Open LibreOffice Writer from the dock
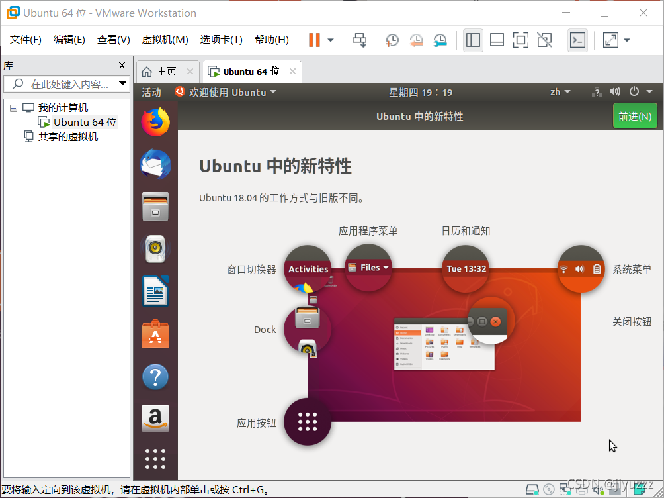 [155, 291]
